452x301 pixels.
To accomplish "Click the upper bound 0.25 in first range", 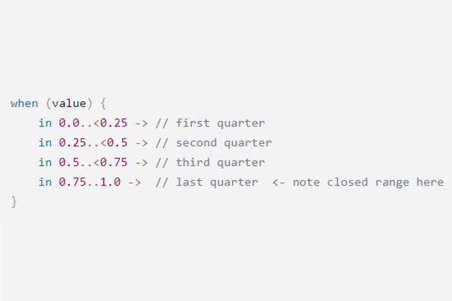I will pos(114,123).
